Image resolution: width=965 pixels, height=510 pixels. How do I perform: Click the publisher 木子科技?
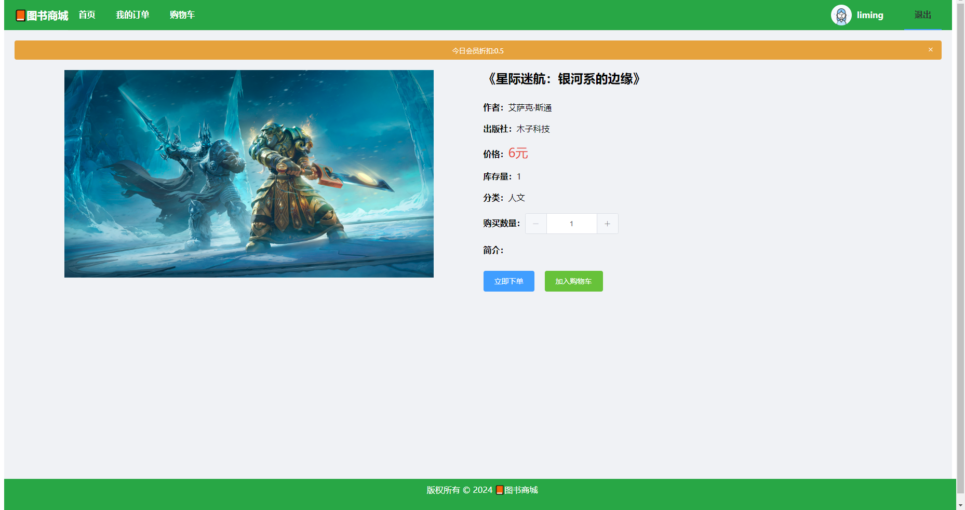tap(533, 129)
